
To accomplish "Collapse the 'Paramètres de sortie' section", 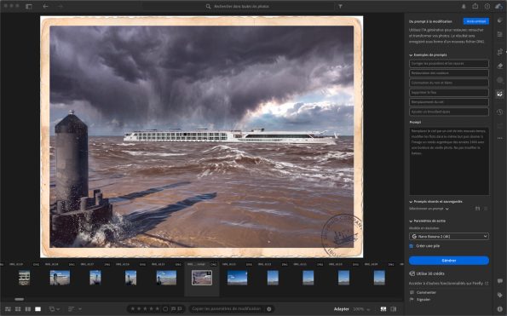I will pos(411,221).
